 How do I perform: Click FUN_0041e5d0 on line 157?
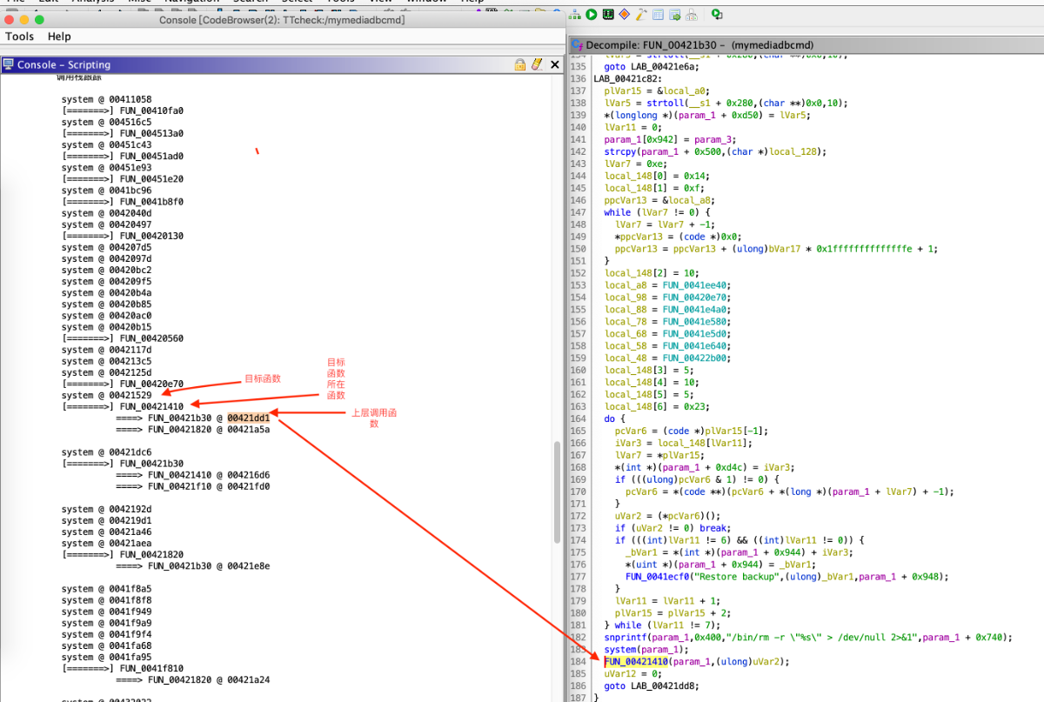tap(696, 333)
